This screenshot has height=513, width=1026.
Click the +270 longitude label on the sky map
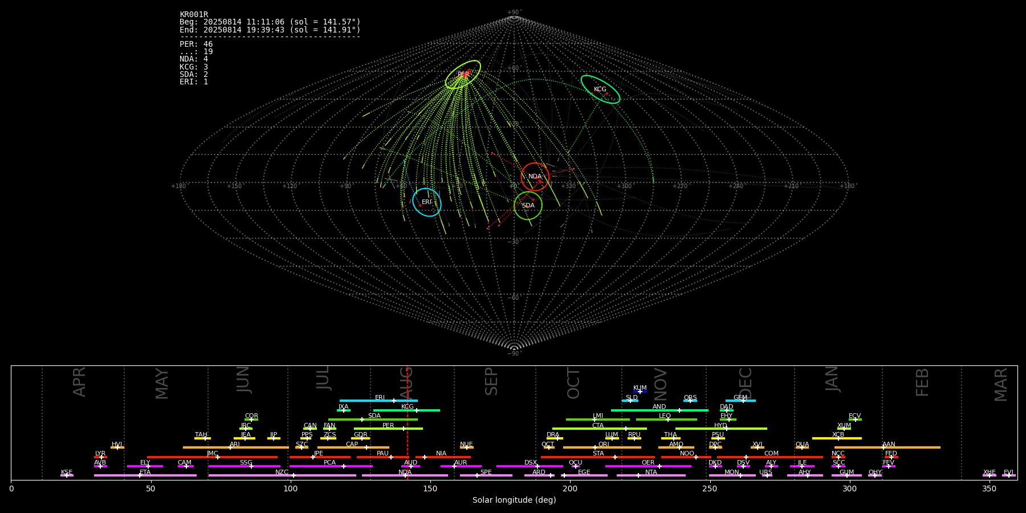click(680, 186)
